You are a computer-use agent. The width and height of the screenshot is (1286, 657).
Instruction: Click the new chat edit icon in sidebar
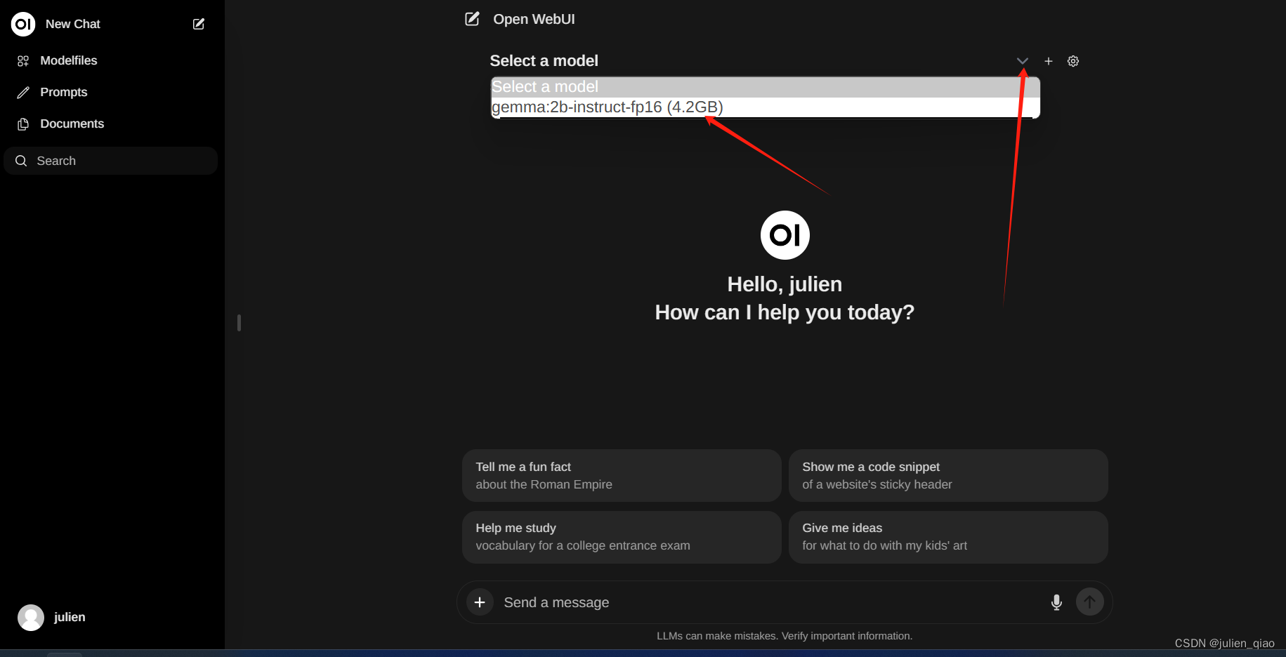coord(199,24)
